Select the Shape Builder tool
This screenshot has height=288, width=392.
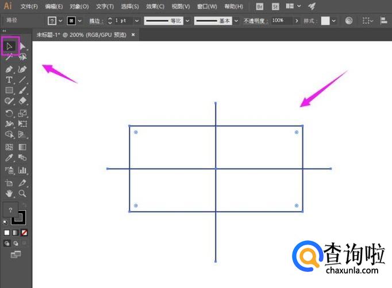(9, 134)
